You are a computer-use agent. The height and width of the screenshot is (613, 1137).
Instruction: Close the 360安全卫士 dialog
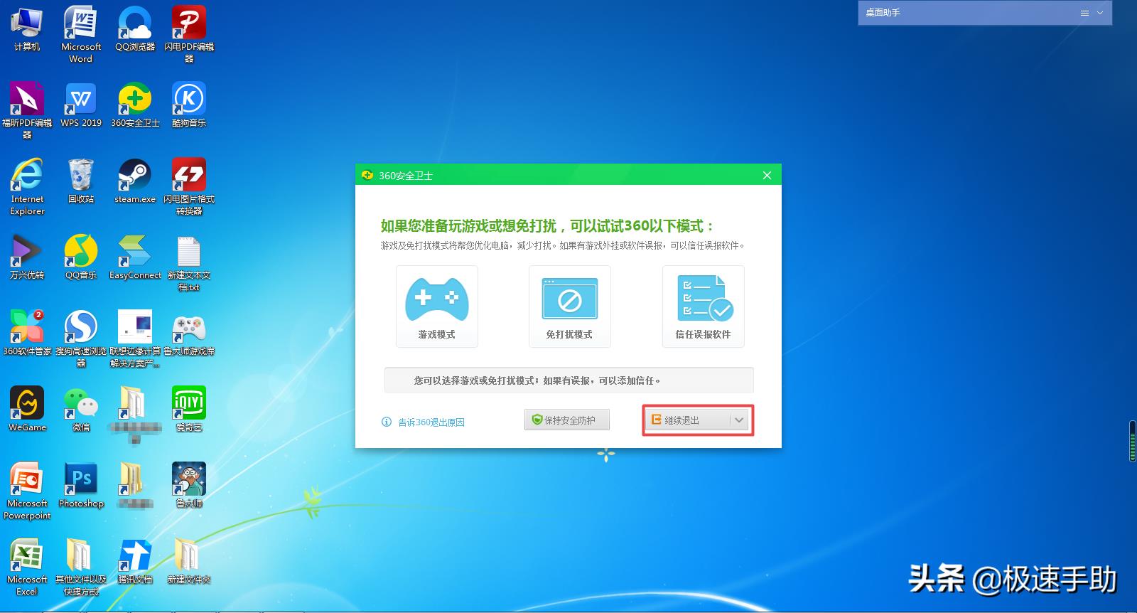(x=767, y=175)
